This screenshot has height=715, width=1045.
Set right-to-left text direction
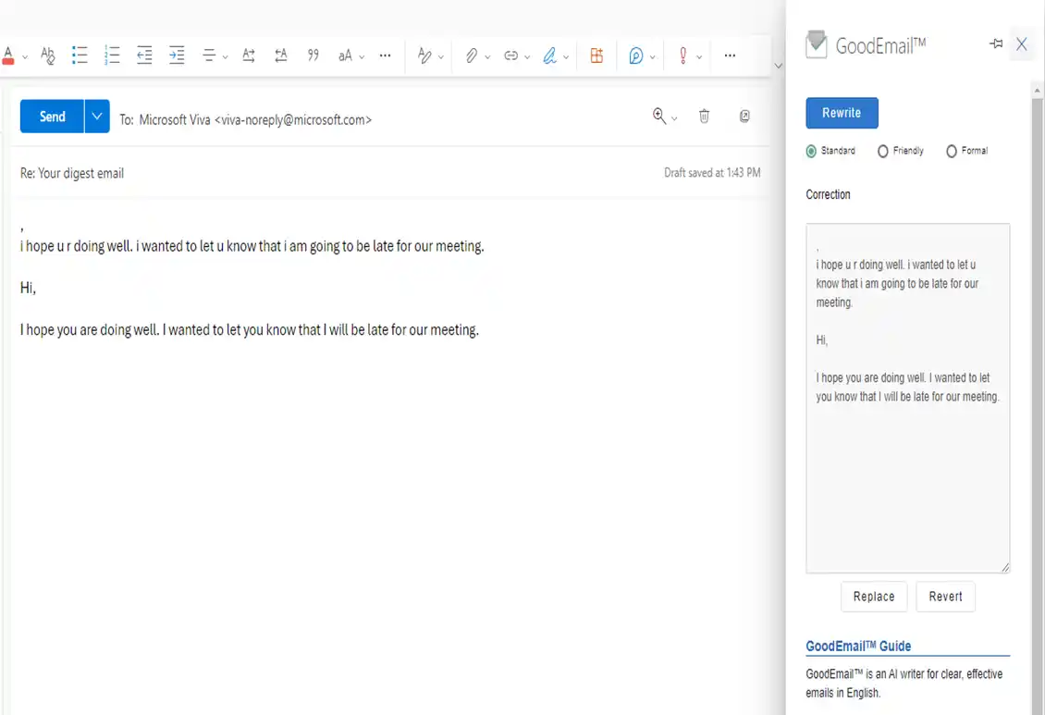coord(280,55)
